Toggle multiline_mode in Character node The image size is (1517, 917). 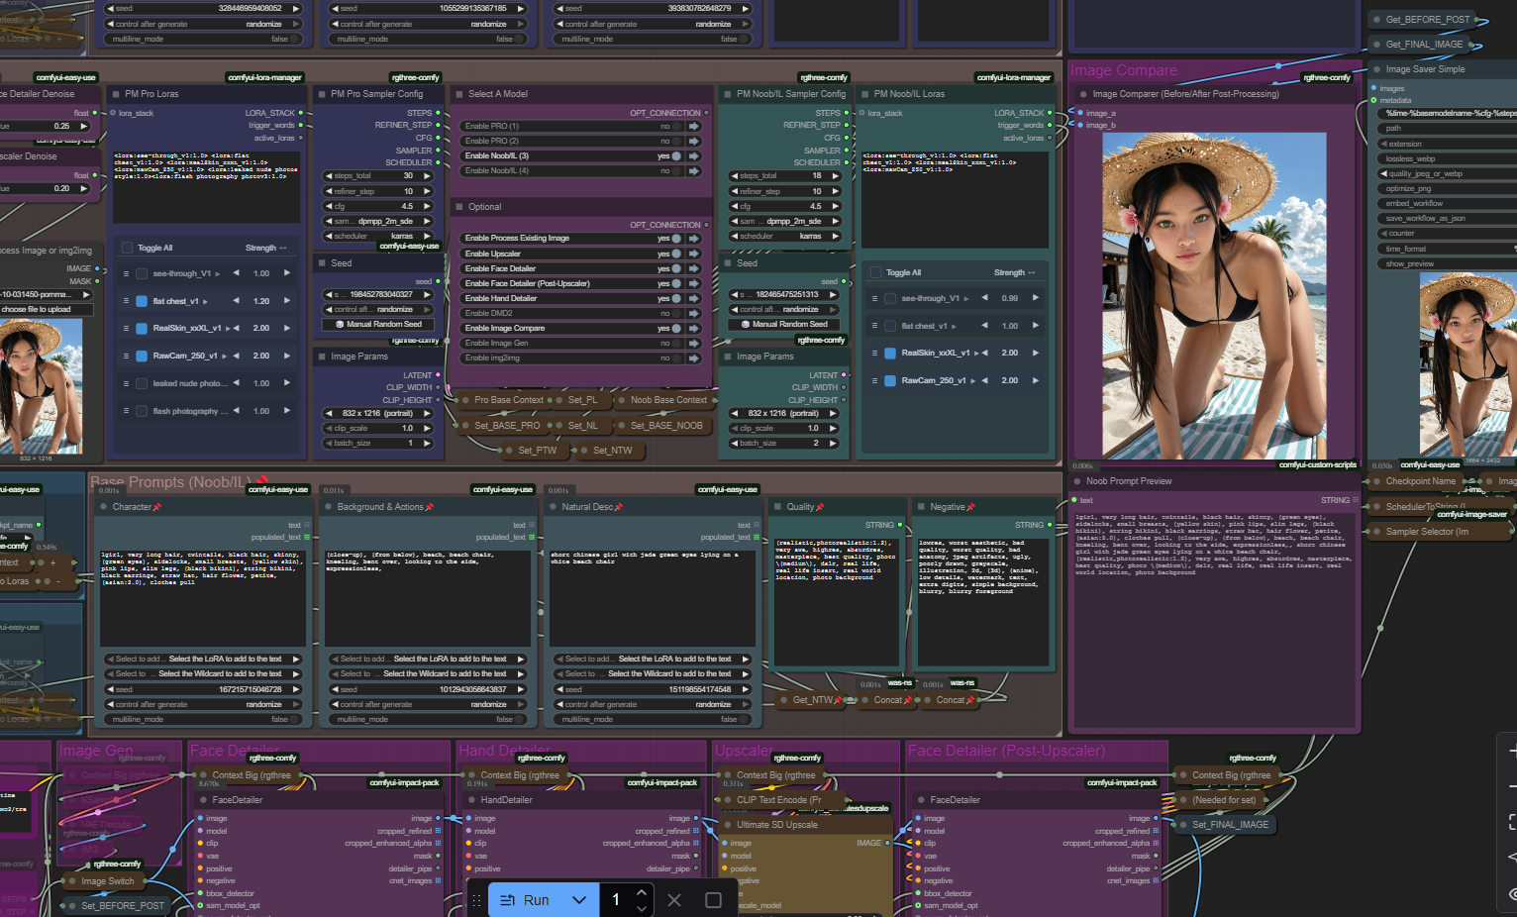point(201,719)
